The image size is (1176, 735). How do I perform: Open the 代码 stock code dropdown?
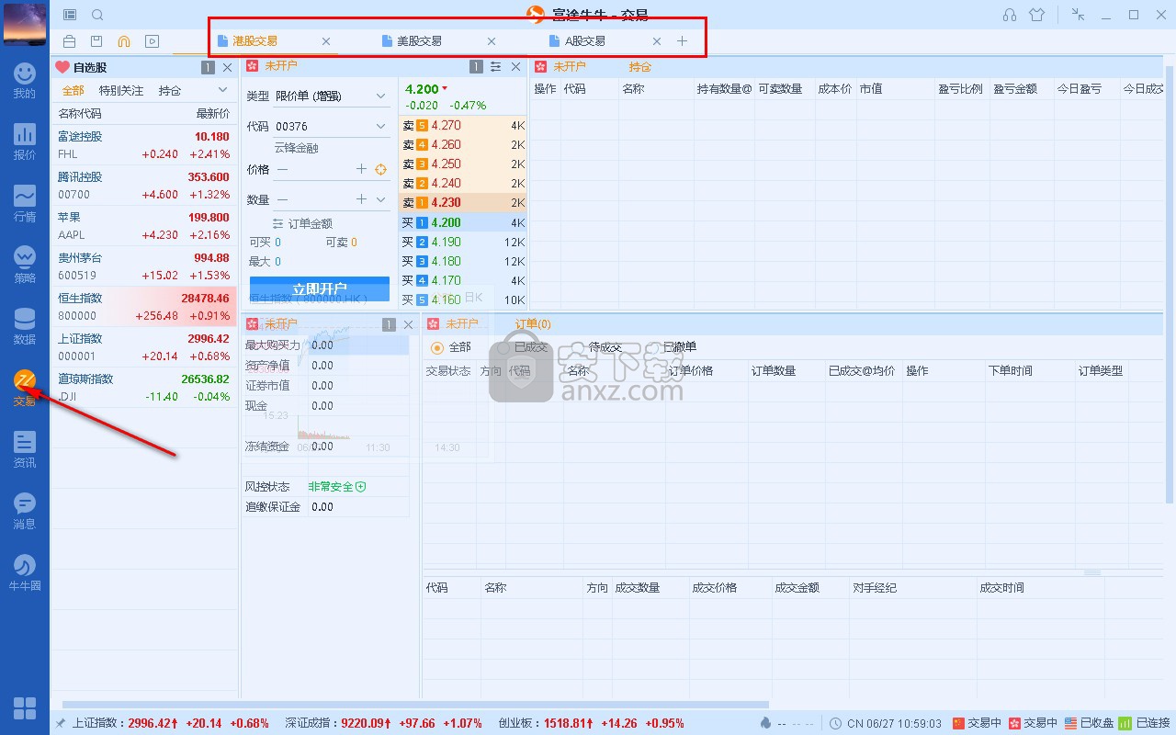pos(333,127)
